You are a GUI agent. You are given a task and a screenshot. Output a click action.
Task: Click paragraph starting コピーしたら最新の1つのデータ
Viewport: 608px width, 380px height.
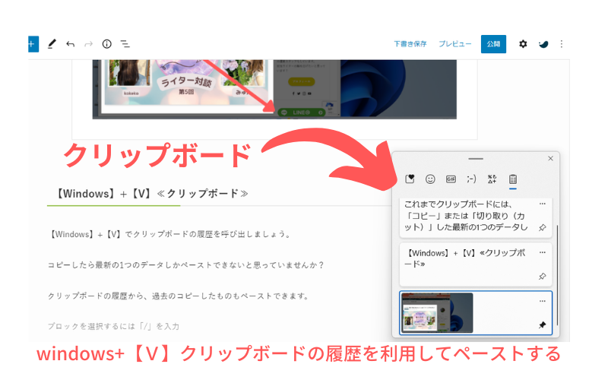pos(185,264)
